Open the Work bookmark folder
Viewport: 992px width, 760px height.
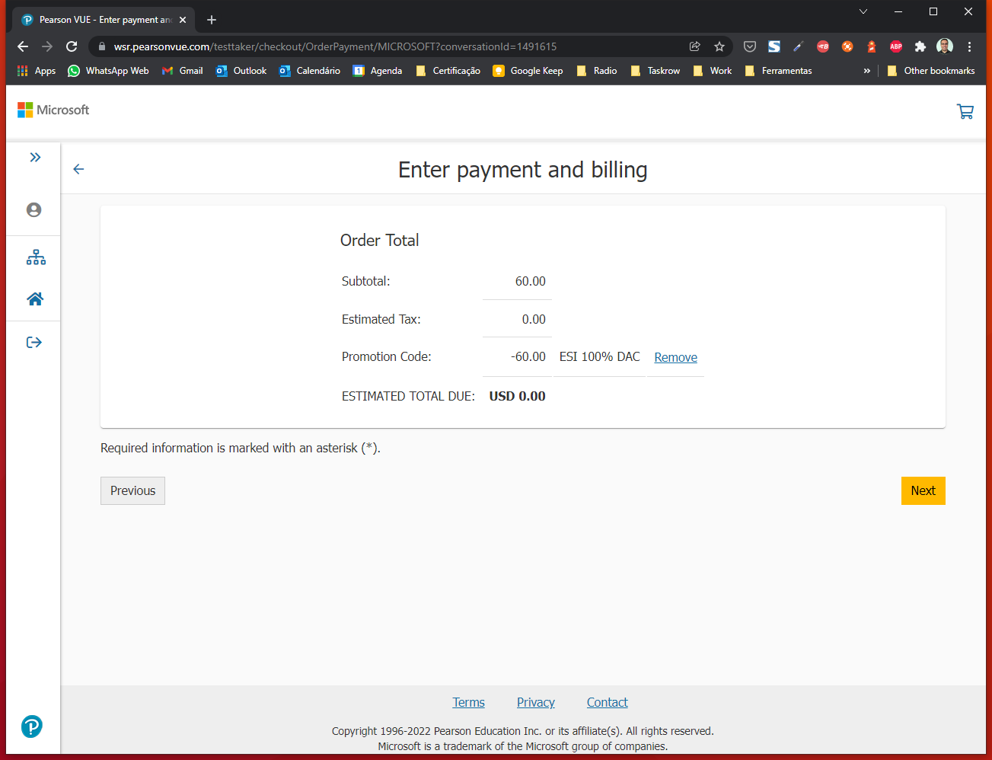tap(713, 71)
